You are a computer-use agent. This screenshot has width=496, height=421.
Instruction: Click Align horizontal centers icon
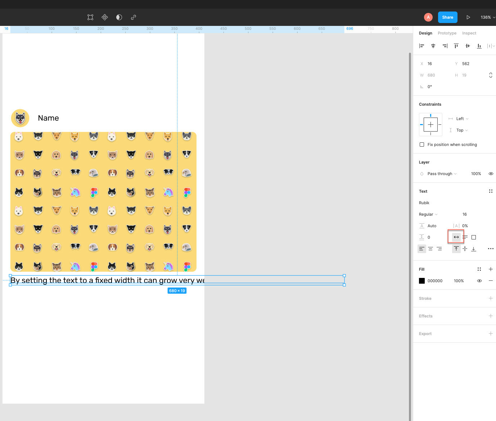tap(433, 46)
